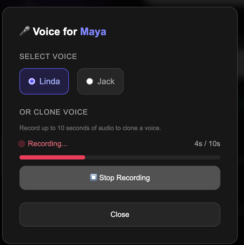Click the record up to 10 seconds hint
Viewport: 244px width, 245px height.
(90, 128)
